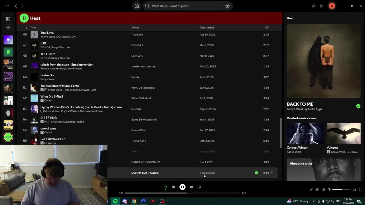This screenshot has width=365, height=205.
Task: Skip to previous track
Action: click(173, 187)
